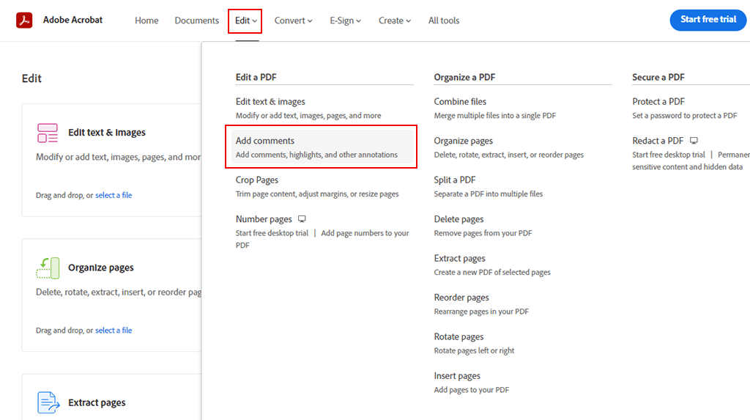This screenshot has width=750, height=420.
Task: Click Adobe Acrobat brand name text
Action: click(73, 20)
